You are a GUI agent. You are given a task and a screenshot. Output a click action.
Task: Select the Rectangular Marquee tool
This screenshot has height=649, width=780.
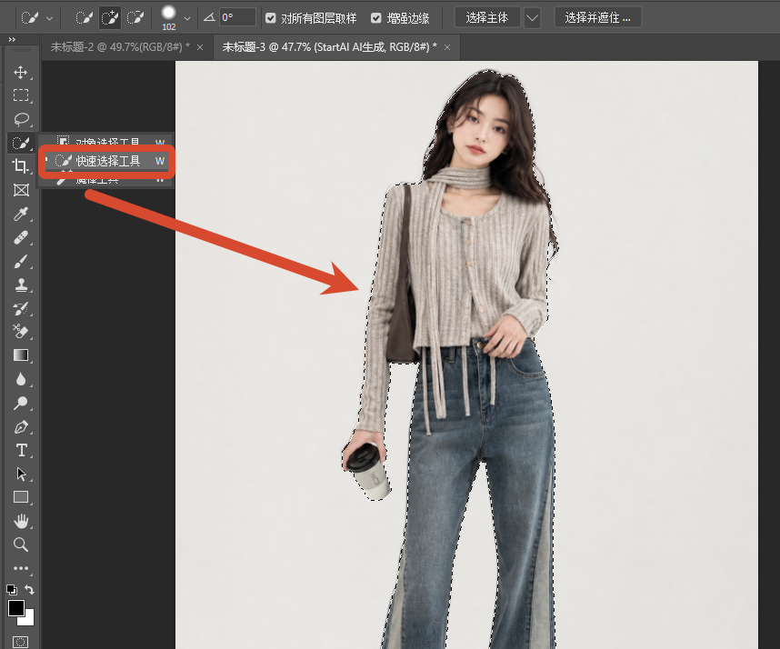pyautogui.click(x=20, y=95)
